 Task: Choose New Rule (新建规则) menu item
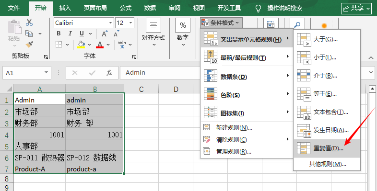247,128
